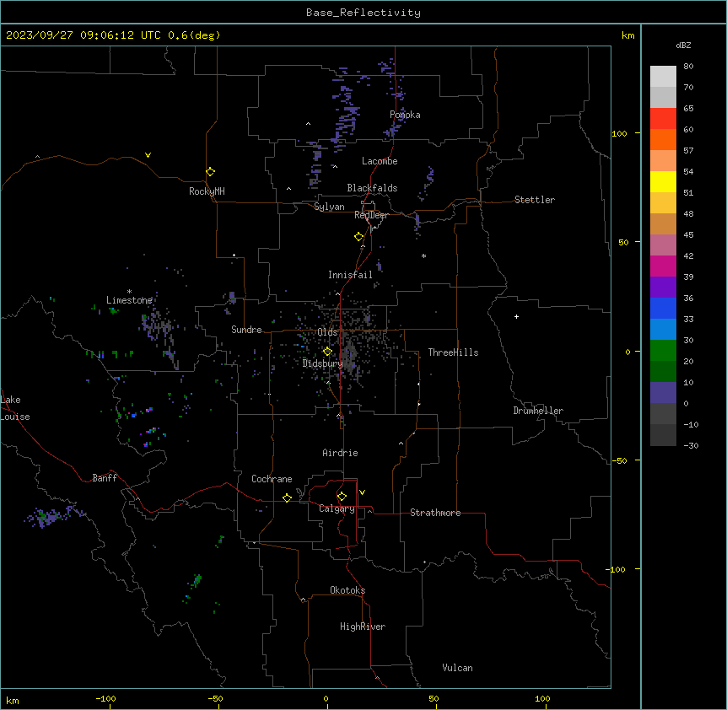
Task: Click the Calgary city label
Action: pyautogui.click(x=337, y=508)
